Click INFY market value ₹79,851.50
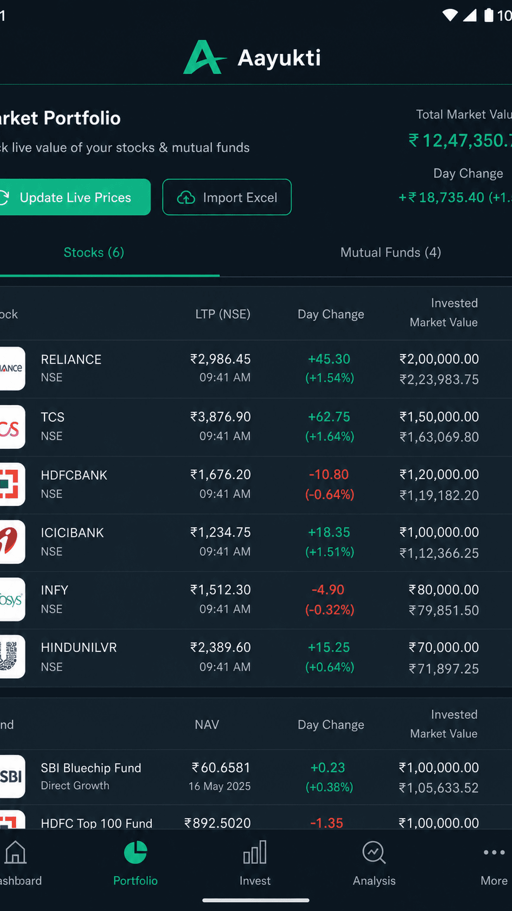 point(444,611)
